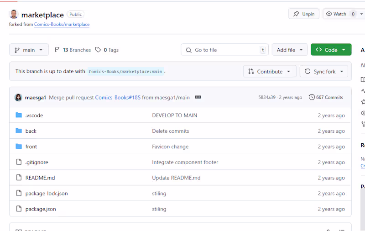Viewport: 365px width, 231px height.
Task: Open the .vscode folder
Action: 34,115
